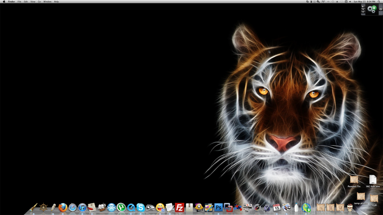Open the File menu

19,2
